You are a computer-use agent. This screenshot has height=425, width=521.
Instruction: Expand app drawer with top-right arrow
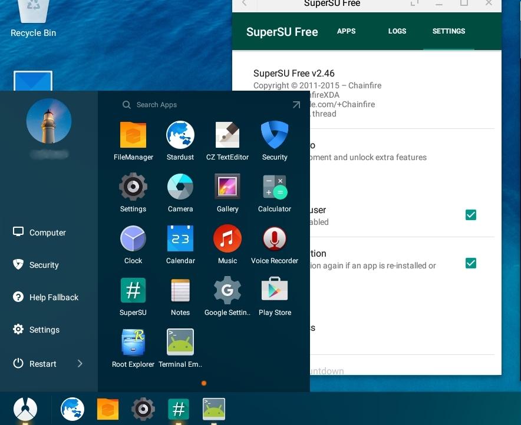coord(296,105)
